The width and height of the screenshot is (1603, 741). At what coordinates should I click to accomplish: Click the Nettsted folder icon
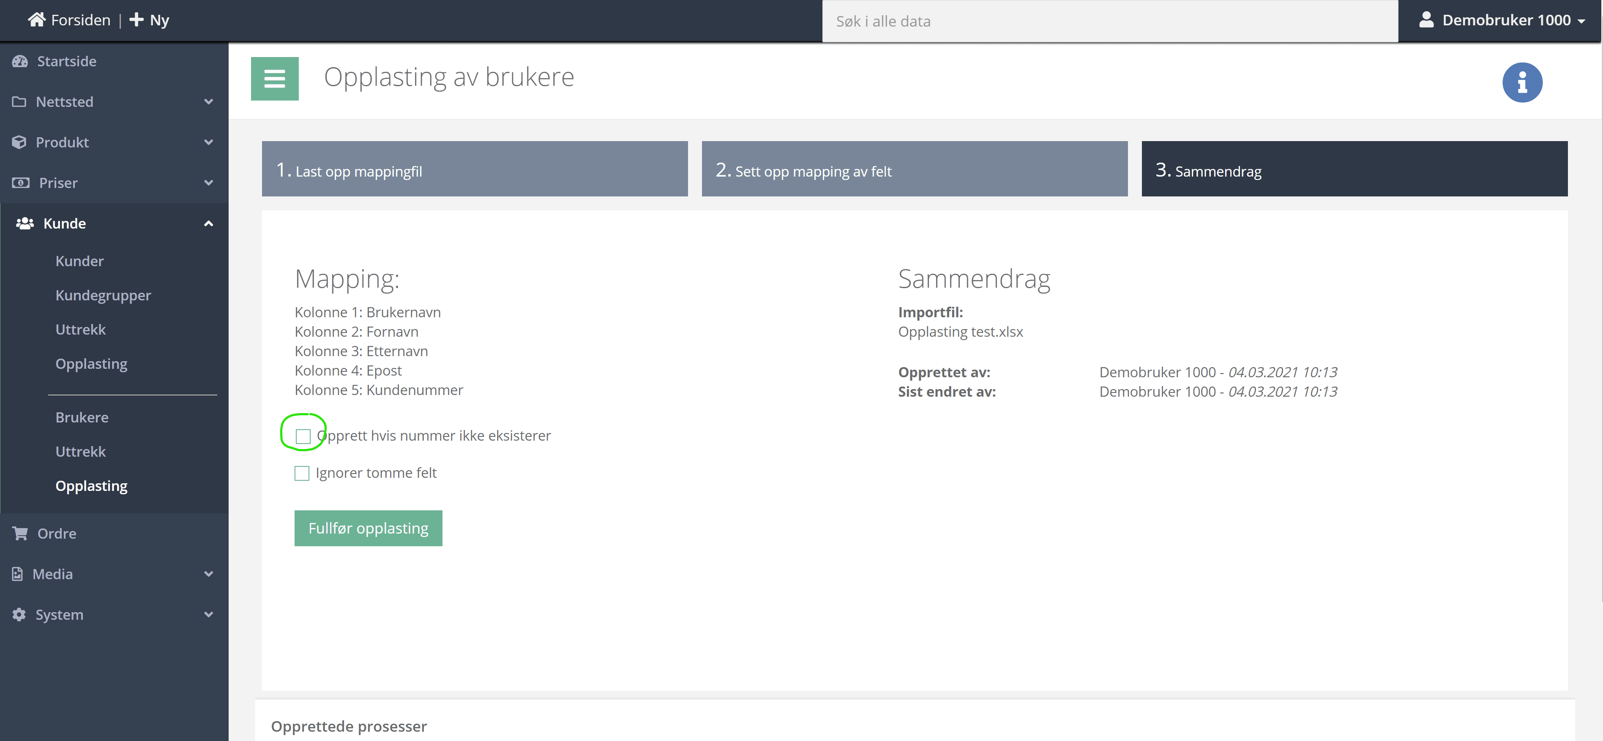[x=19, y=101]
